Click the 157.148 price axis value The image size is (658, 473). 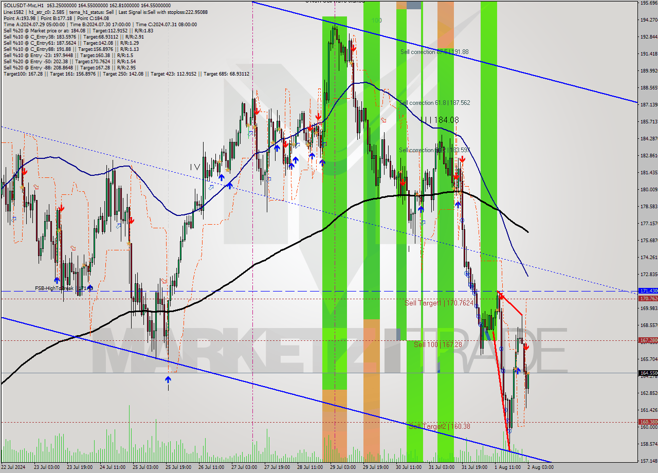tap(649, 461)
